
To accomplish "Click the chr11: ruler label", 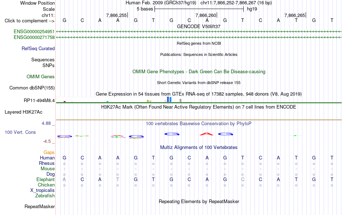I will pos(48,15).
